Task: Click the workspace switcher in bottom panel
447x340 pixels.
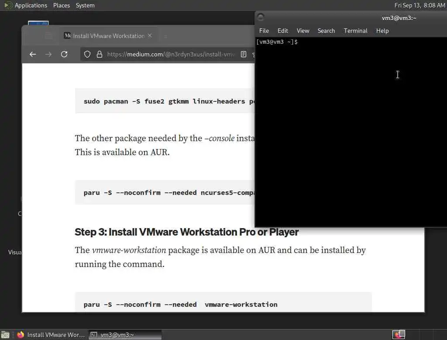Action: click(x=399, y=335)
